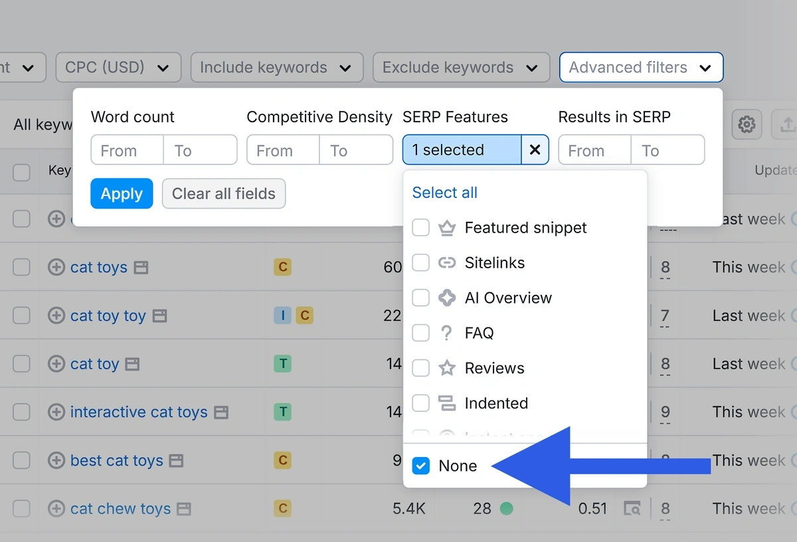797x542 pixels.
Task: Add 'interactive cat toys' via plus icon
Action: click(x=56, y=412)
